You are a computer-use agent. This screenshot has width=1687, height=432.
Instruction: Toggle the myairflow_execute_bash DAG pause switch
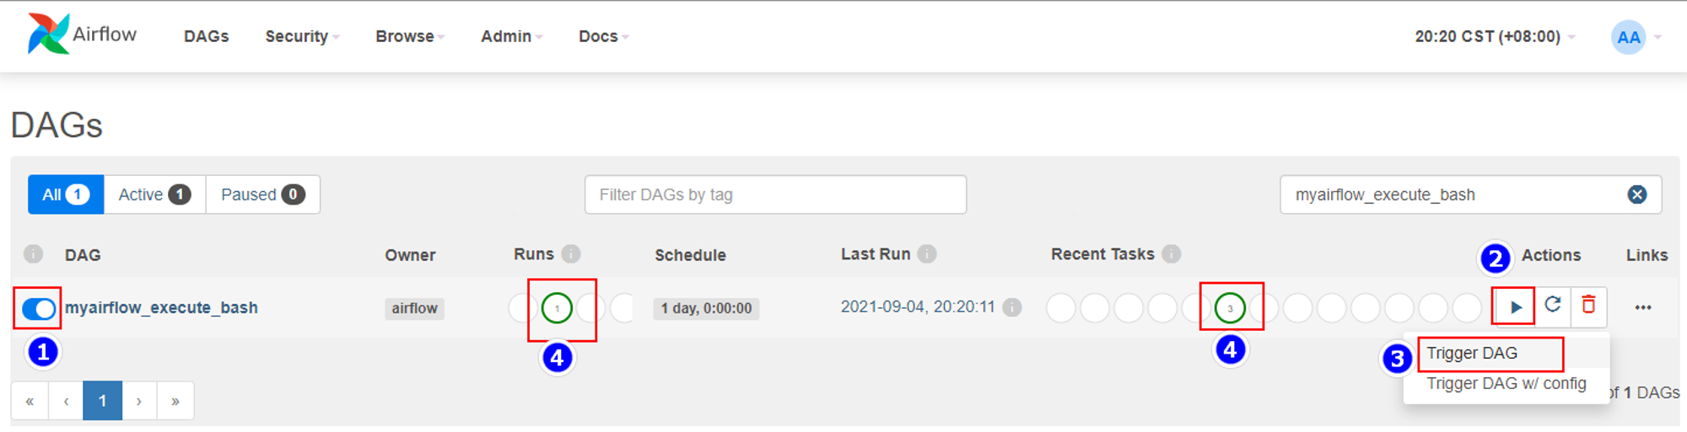(x=39, y=309)
